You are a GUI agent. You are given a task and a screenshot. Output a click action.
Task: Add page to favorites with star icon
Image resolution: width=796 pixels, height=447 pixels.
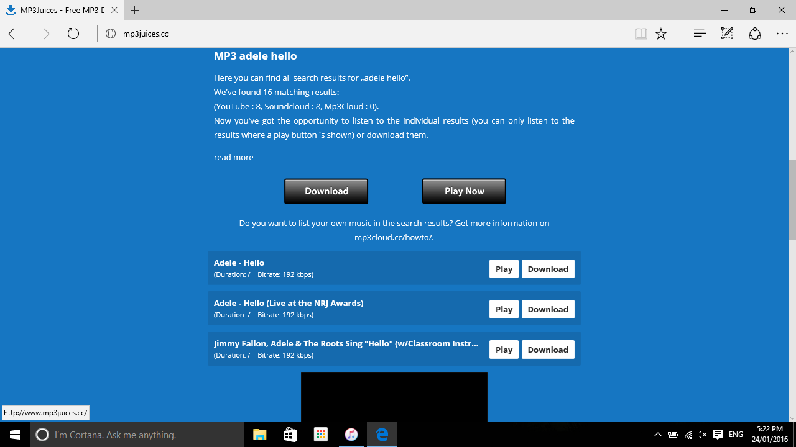(x=661, y=34)
